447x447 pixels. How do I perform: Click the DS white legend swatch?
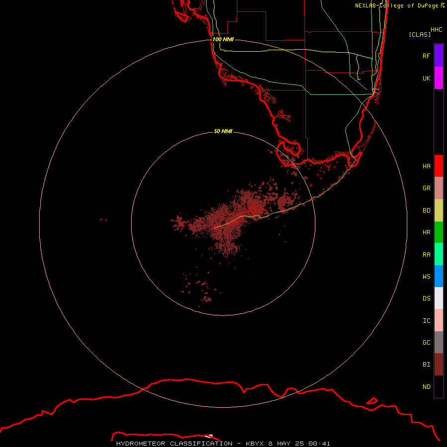[439, 298]
